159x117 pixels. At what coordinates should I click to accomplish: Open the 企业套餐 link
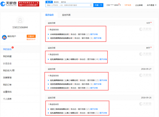[139, 5]
